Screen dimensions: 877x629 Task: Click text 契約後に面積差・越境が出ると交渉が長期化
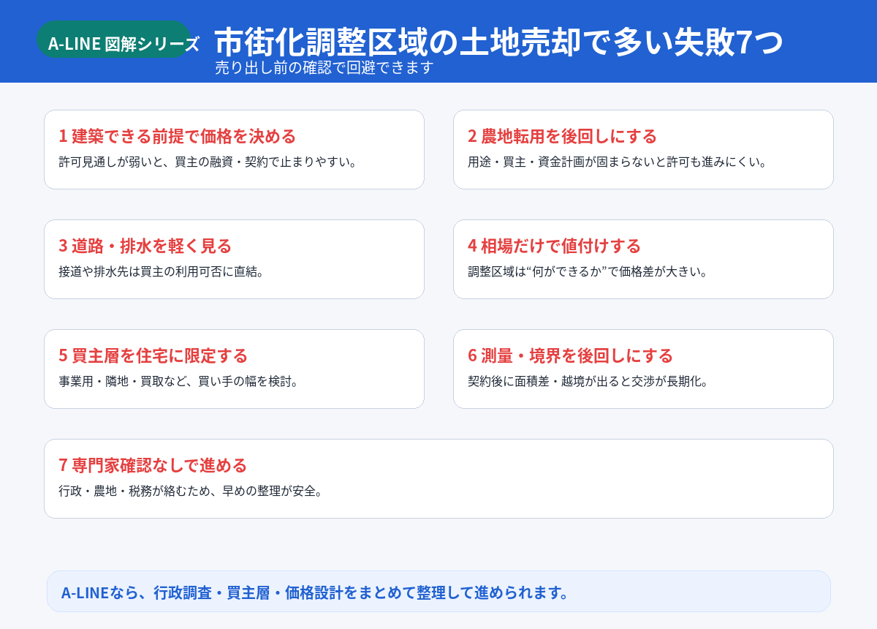[588, 381]
